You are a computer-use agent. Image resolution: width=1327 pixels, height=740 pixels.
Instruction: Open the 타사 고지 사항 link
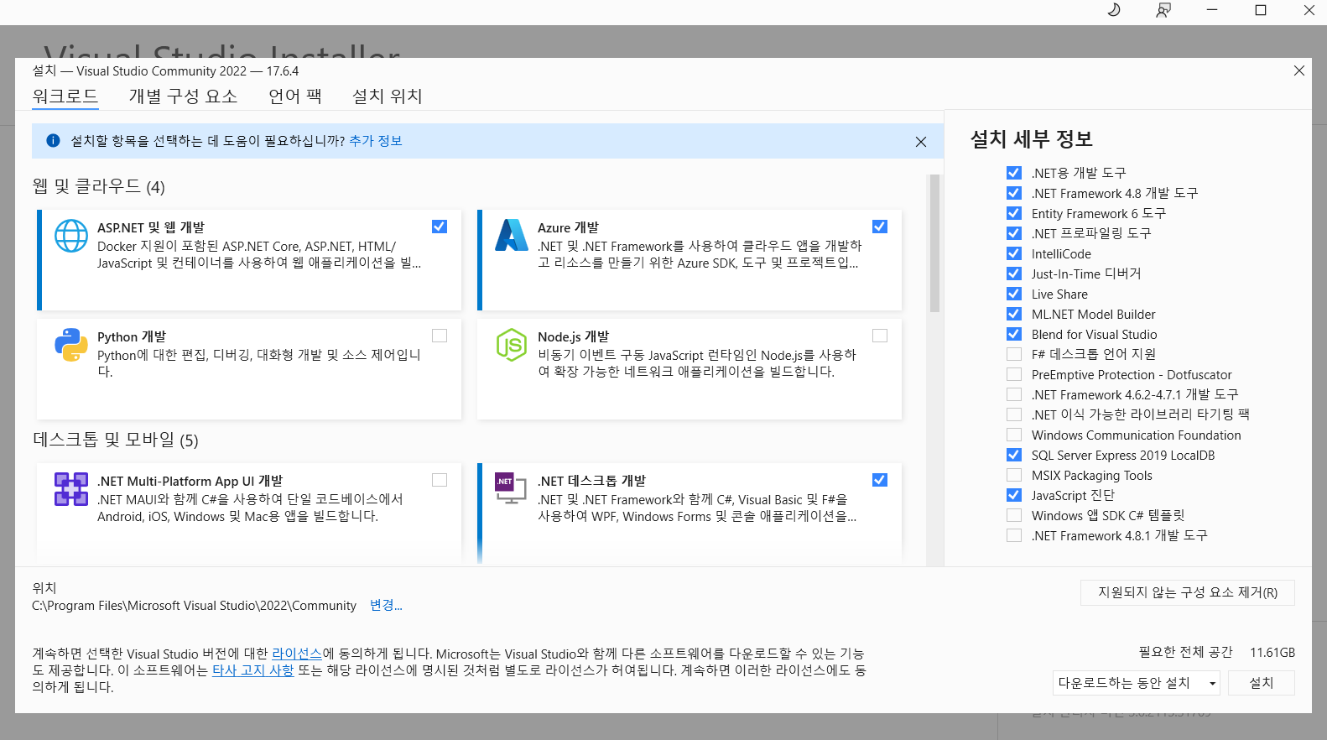click(252, 670)
